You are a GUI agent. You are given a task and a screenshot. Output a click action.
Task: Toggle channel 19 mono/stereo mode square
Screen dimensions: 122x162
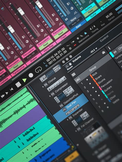pyautogui.click(x=53, y=15)
